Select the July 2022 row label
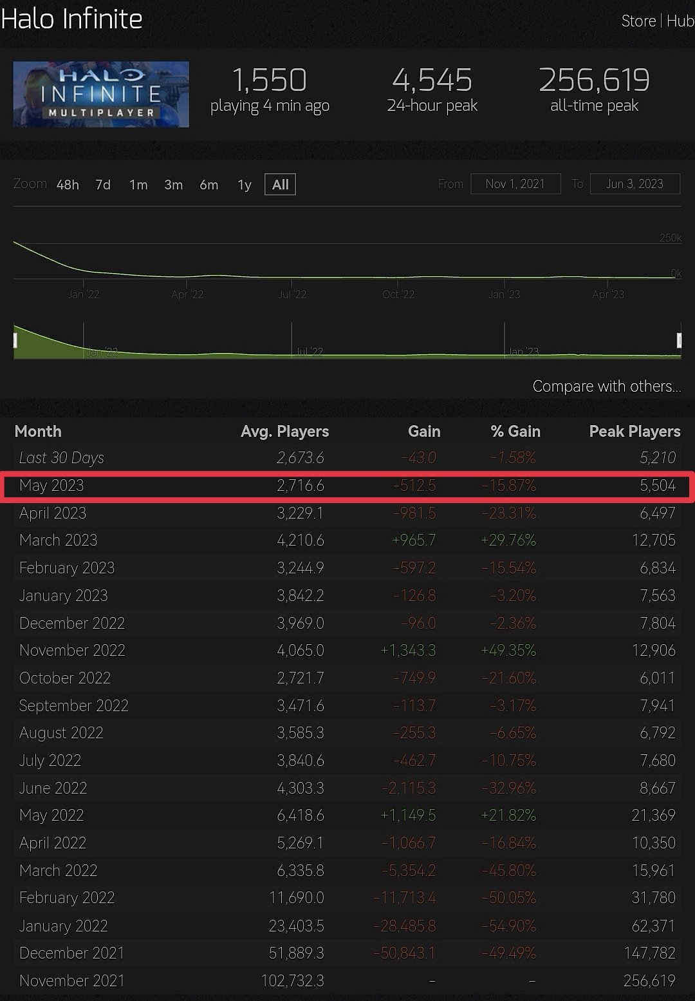The width and height of the screenshot is (695, 1001). click(x=50, y=761)
